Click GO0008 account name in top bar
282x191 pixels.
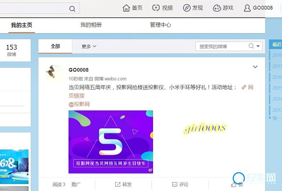pos(263,8)
